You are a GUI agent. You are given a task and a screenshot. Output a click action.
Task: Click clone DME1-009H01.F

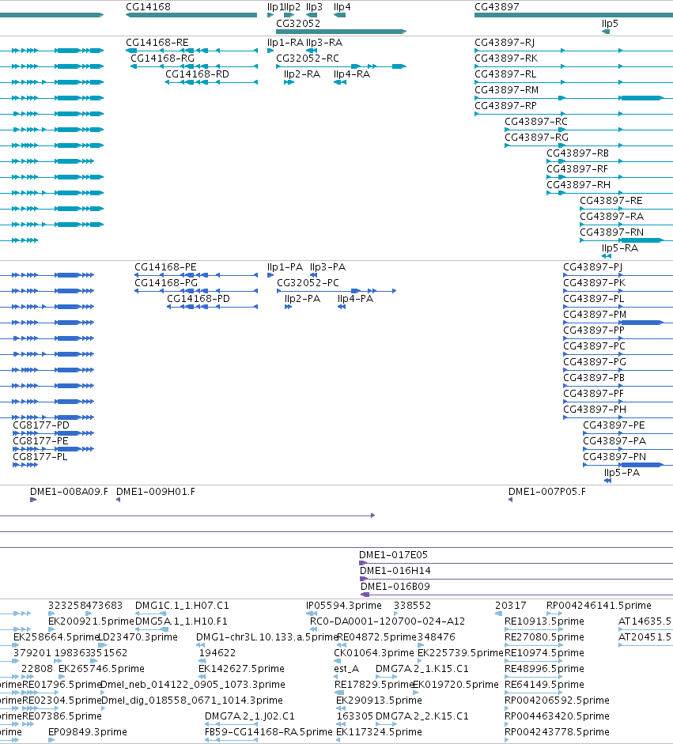118,500
